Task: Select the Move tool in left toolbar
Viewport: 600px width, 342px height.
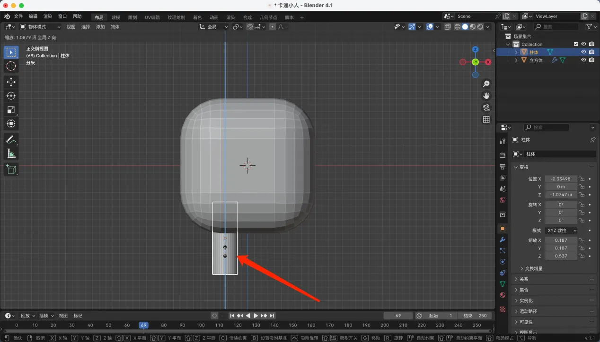Action: [11, 82]
